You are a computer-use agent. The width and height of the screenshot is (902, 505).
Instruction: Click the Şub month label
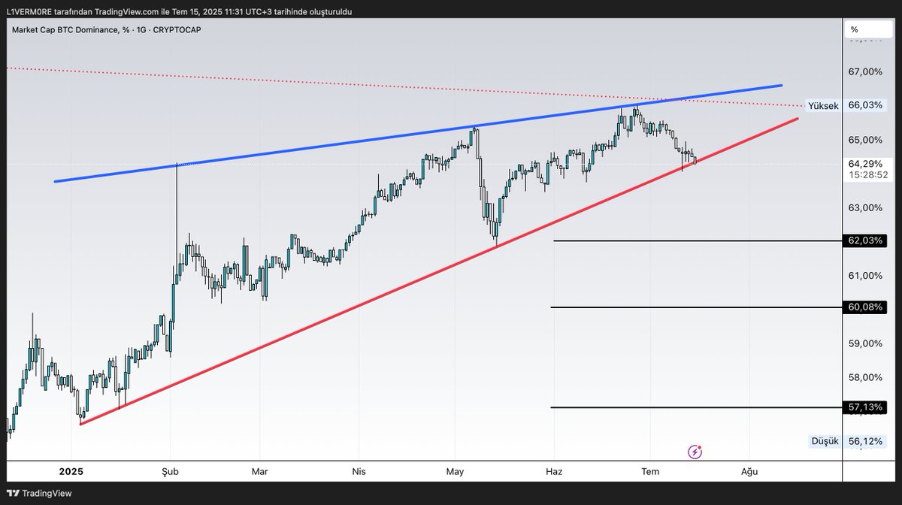click(x=171, y=472)
